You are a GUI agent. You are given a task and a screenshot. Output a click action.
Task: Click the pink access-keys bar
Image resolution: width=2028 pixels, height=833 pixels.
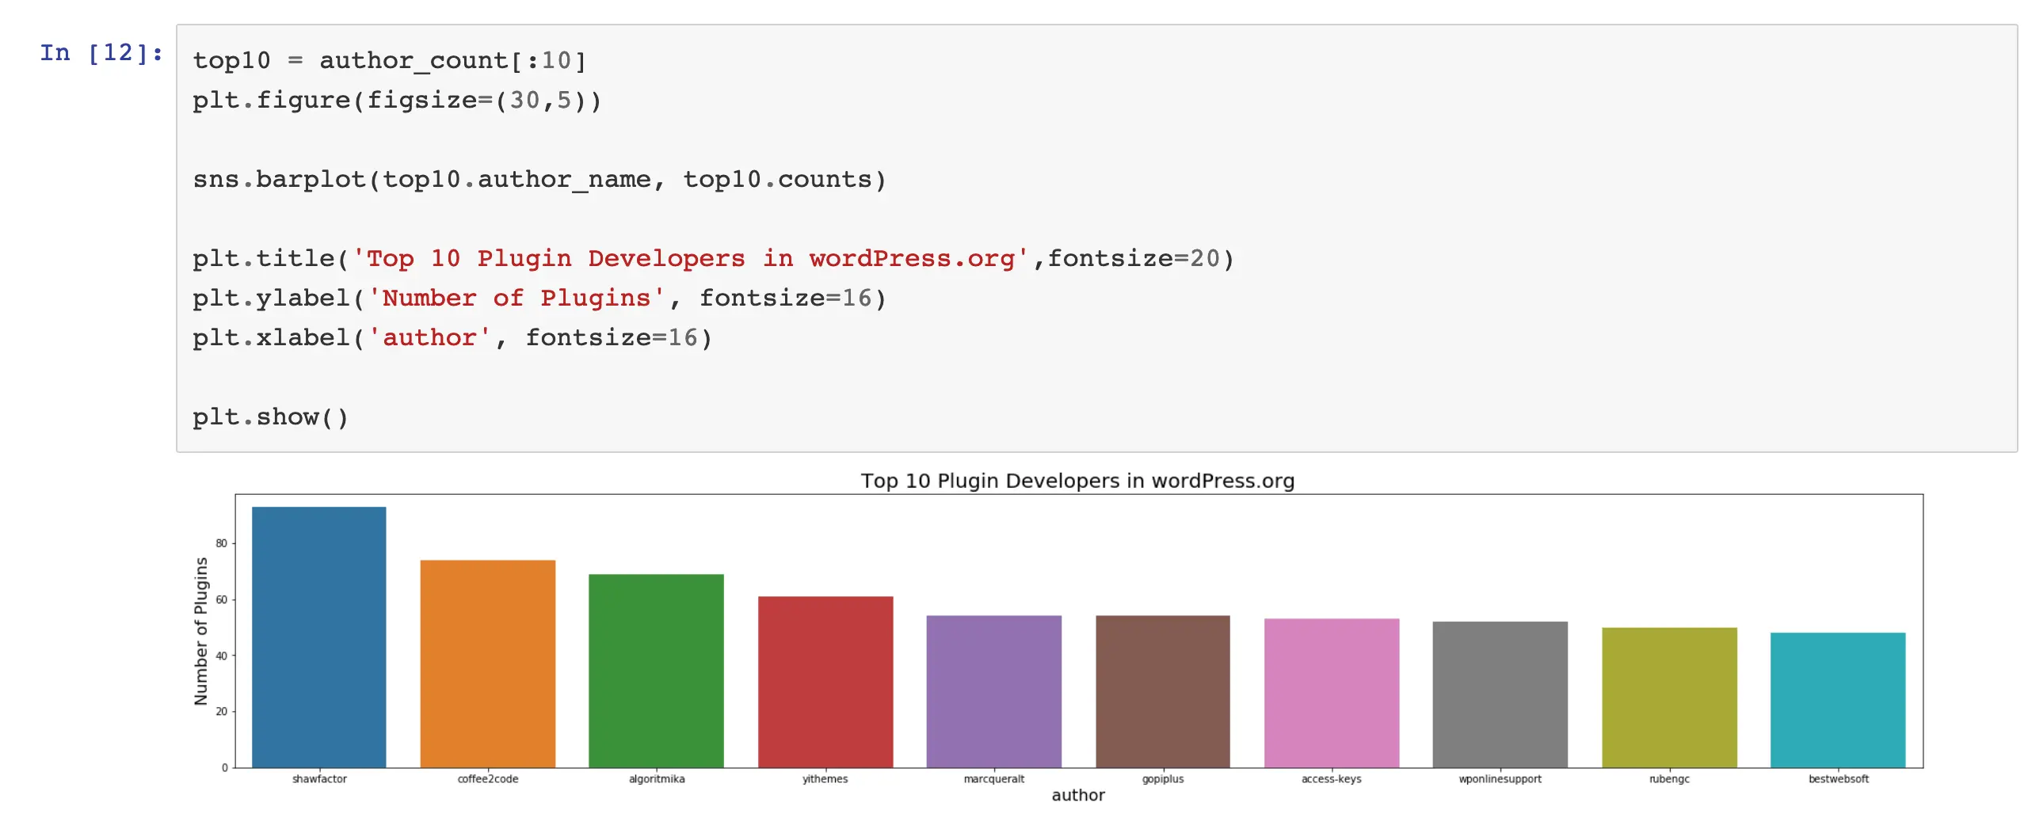[x=1332, y=693]
